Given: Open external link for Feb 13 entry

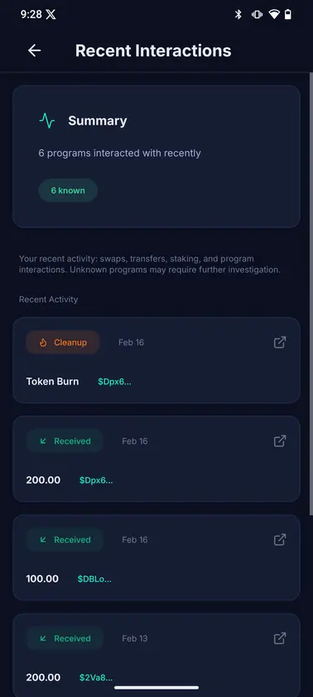Looking at the screenshot, I should 280,638.
